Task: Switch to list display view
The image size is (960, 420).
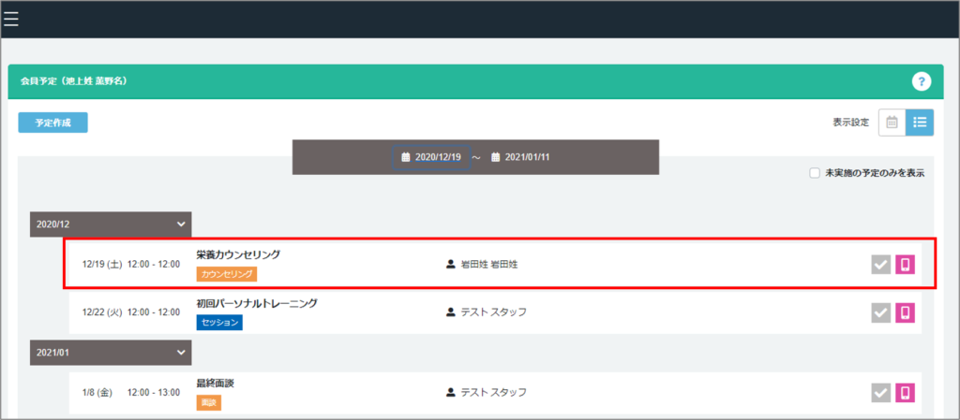Action: [920, 123]
